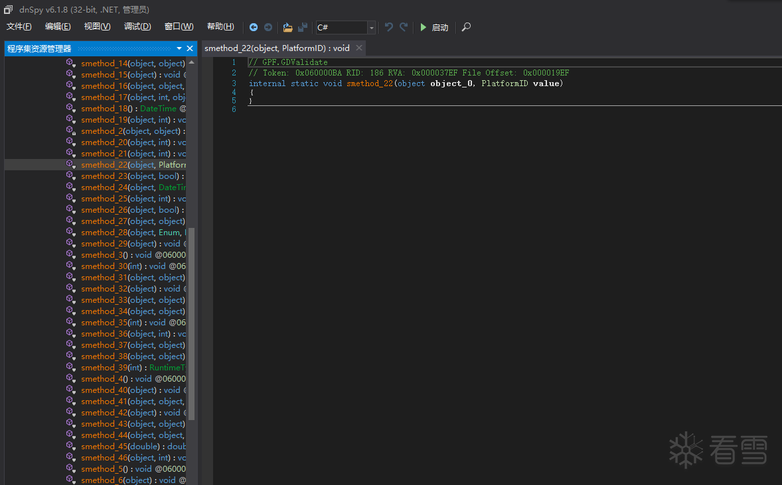Click the open file folder icon
Viewport: 782px width, 485px height.
pos(287,27)
